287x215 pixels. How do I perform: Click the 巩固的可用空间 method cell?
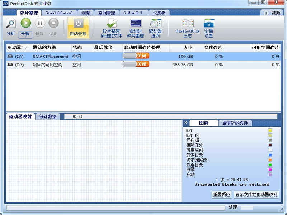coord(48,65)
